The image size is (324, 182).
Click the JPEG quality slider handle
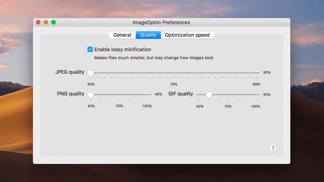pos(91,73)
